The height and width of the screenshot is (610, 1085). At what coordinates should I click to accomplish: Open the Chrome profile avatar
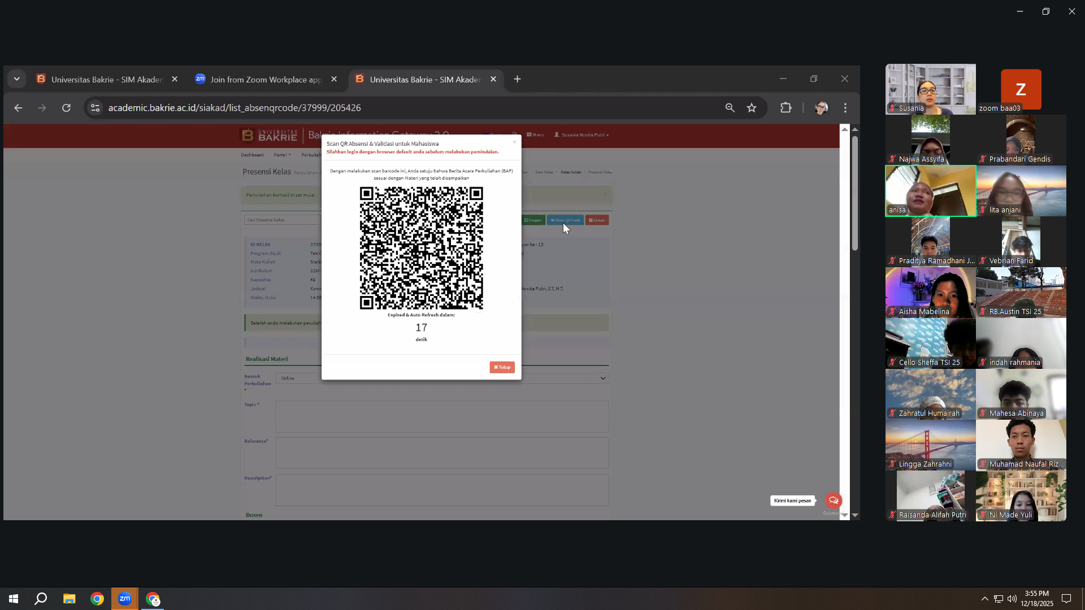[821, 108]
